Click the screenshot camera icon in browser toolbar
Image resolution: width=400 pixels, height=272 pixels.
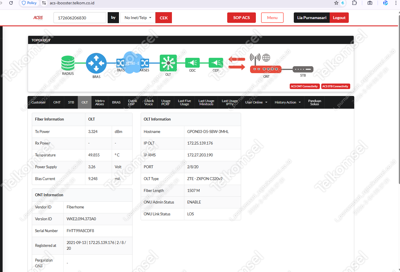[370, 3]
